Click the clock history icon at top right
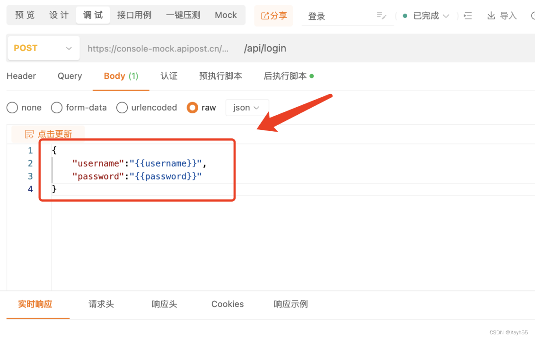The height and width of the screenshot is (340, 535). (533, 16)
